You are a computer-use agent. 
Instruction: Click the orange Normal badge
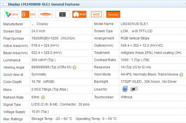[x=113, y=14]
